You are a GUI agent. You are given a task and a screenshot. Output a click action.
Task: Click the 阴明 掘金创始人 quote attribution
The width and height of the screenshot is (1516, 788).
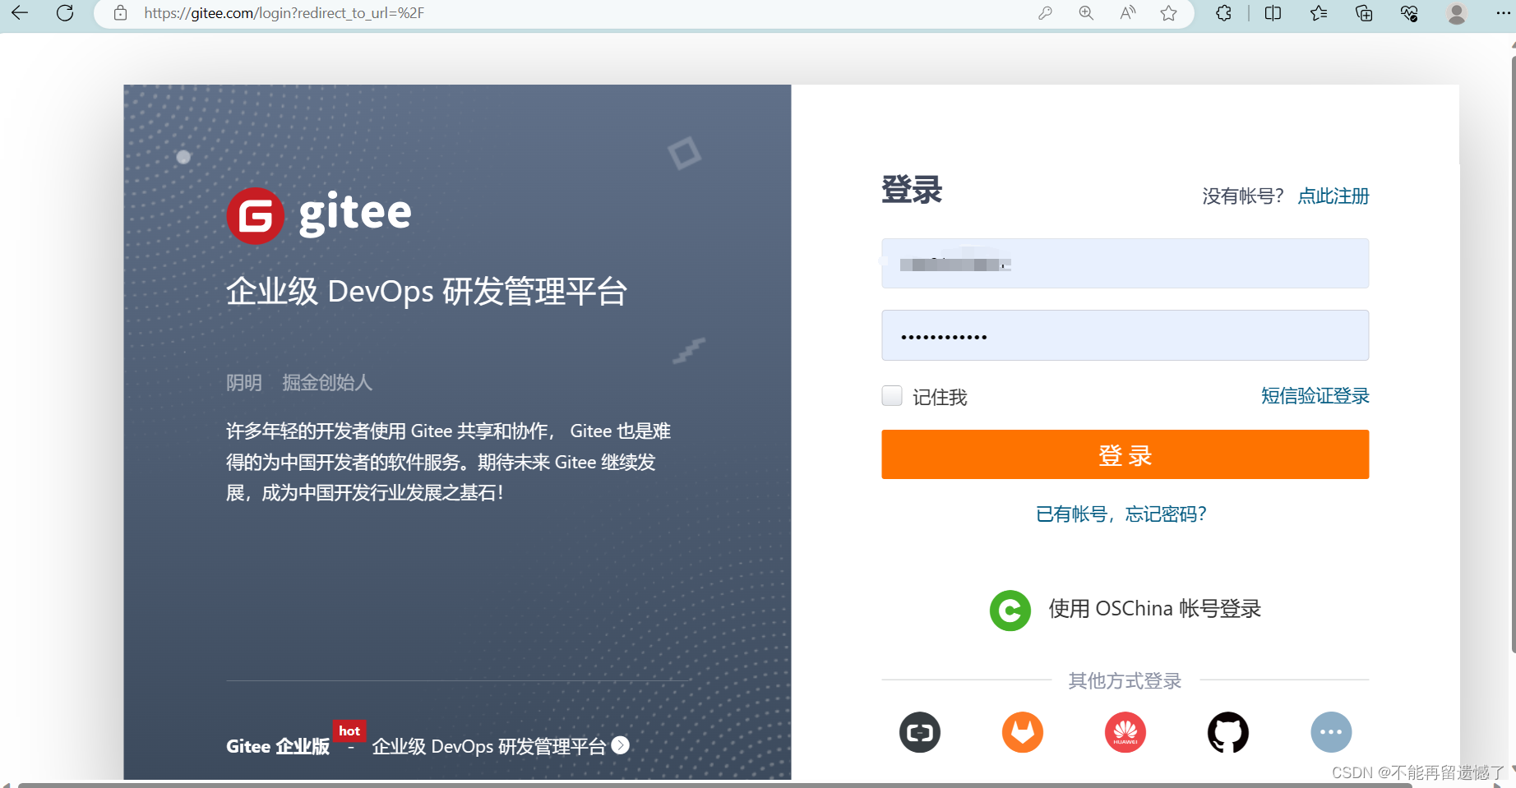coord(299,383)
